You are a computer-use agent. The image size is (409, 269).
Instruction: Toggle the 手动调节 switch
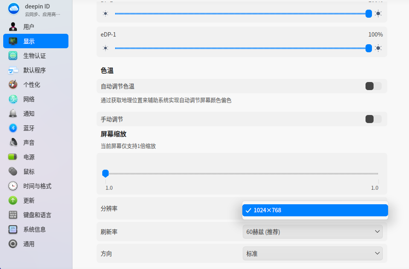(373, 119)
